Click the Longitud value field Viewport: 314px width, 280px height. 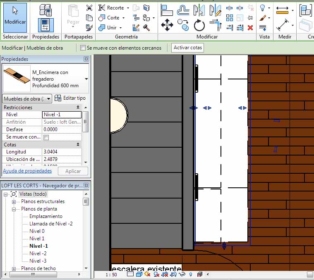pyautogui.click(x=62, y=152)
